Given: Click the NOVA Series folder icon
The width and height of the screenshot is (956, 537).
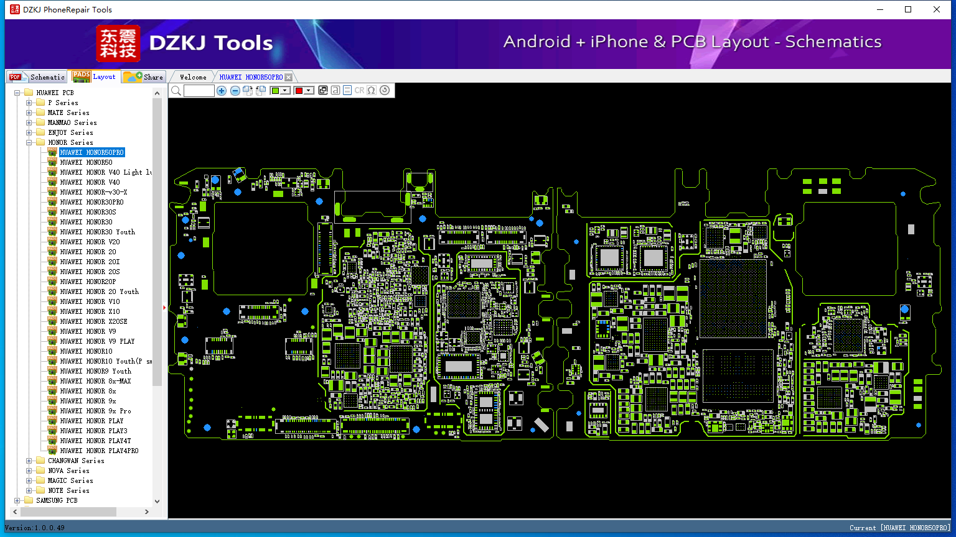Looking at the screenshot, I should pos(40,470).
